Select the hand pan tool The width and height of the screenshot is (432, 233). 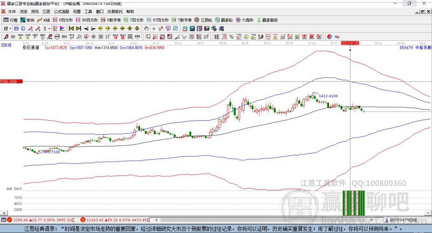(146, 29)
